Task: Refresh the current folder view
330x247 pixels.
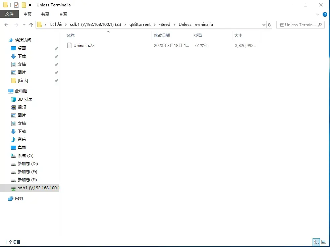Action: tap(269, 24)
